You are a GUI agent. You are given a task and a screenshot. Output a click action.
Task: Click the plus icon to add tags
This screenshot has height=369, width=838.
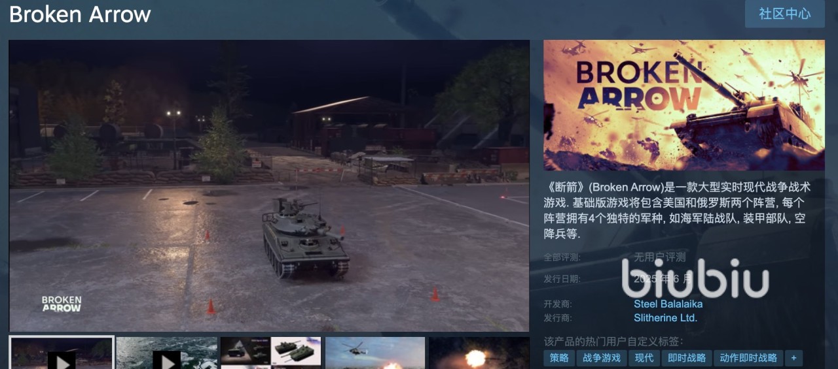tap(793, 358)
